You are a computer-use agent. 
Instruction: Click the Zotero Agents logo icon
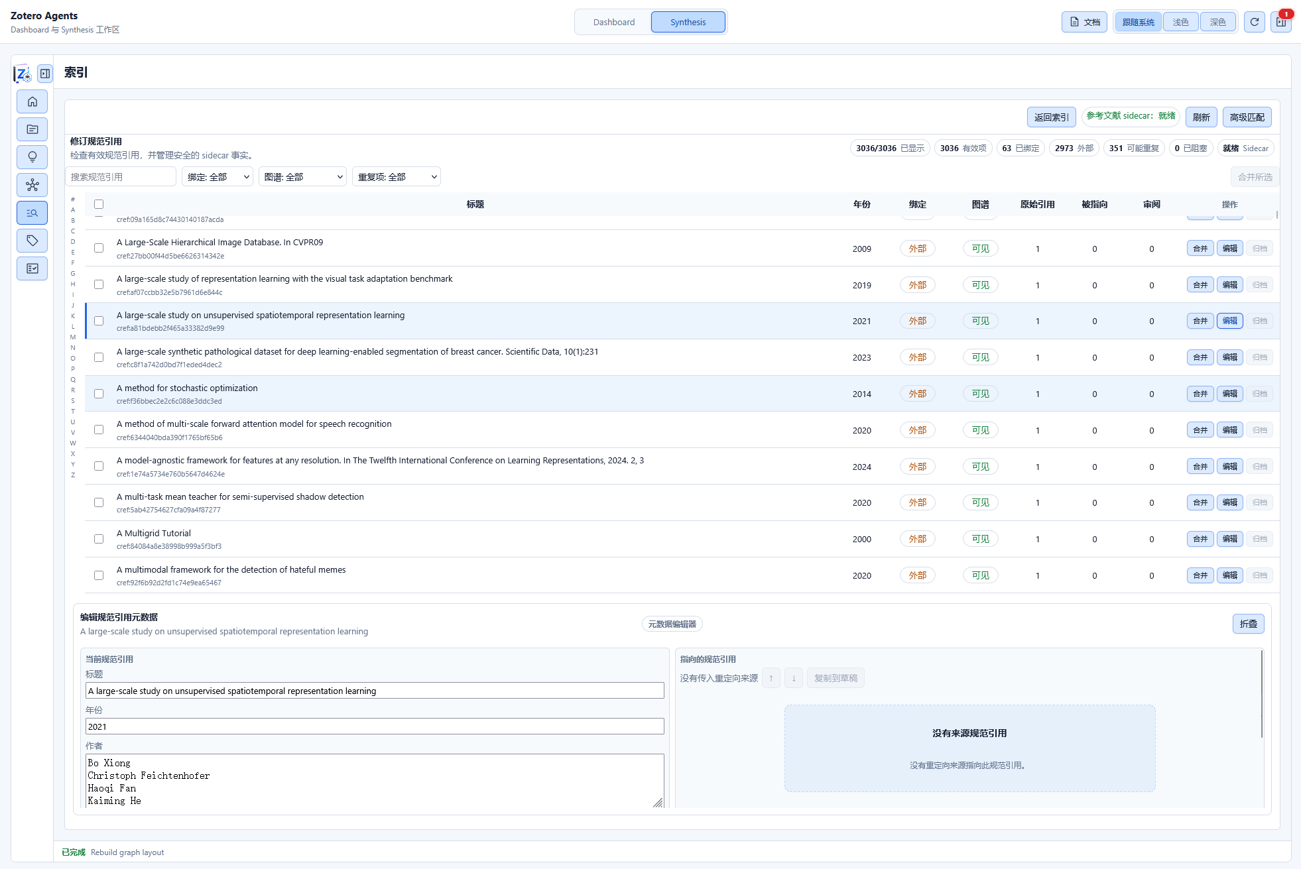pos(23,74)
